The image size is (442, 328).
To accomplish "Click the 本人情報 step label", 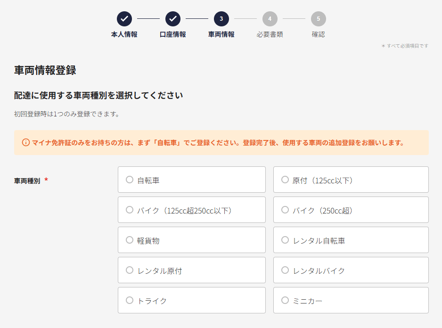I will click(x=124, y=34).
